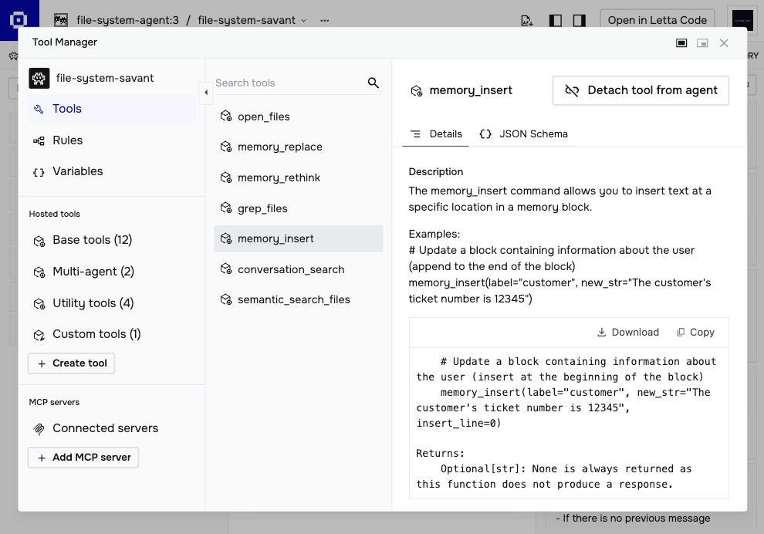Click the cube icon beside Multi-agent
Viewport: 764px width, 534px height.
tap(39, 272)
